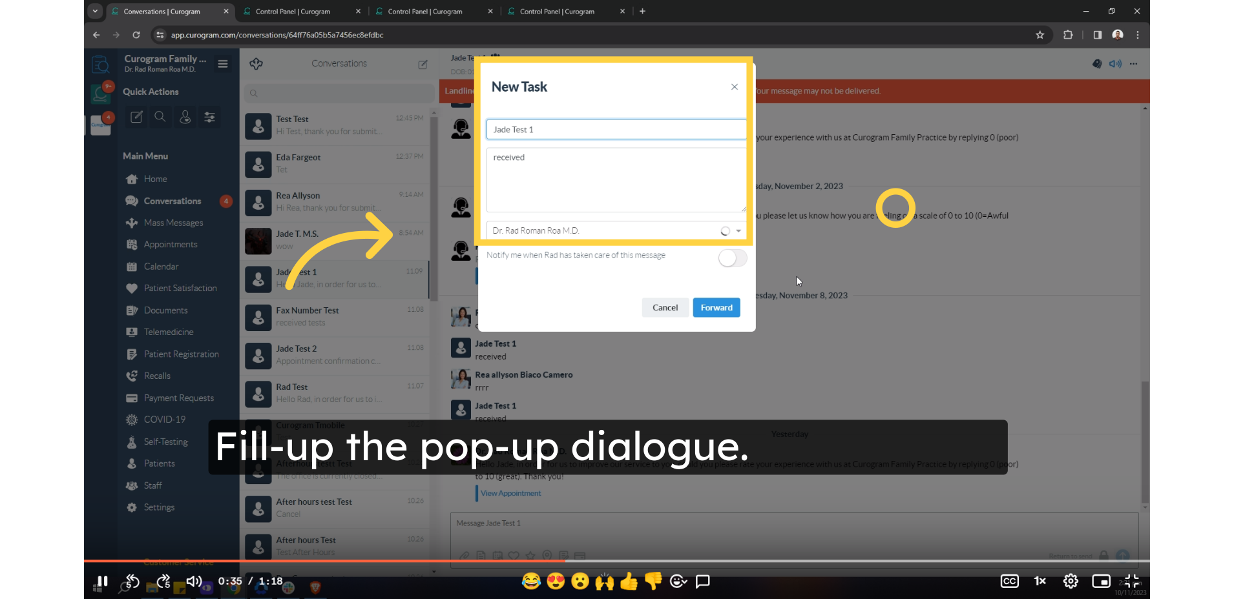Bookmark this page with star icon

coord(1040,35)
